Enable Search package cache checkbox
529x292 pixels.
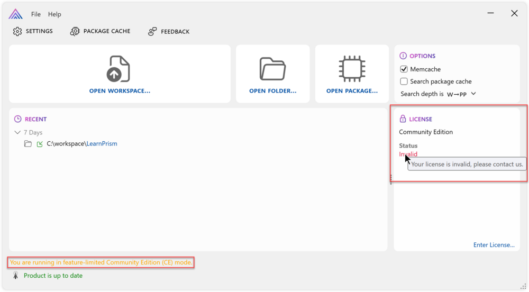(x=404, y=81)
